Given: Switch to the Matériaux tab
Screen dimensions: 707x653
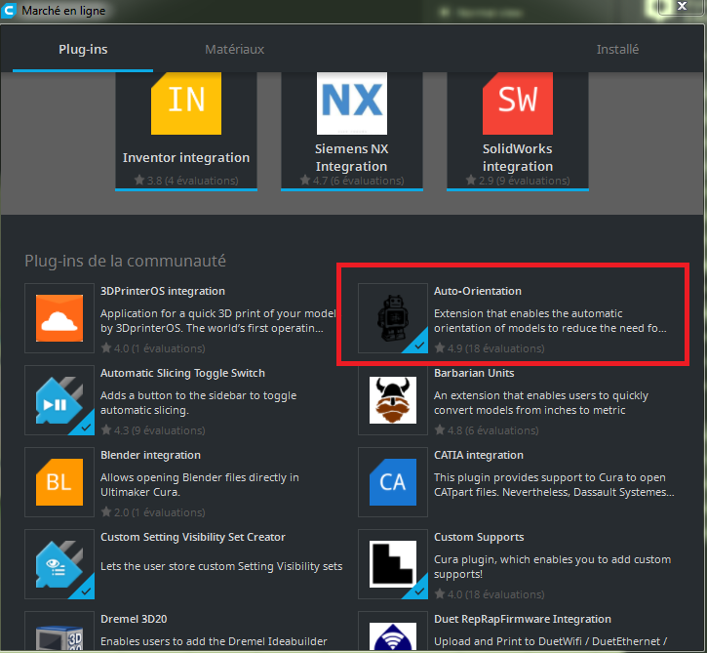Looking at the screenshot, I should coord(234,49).
